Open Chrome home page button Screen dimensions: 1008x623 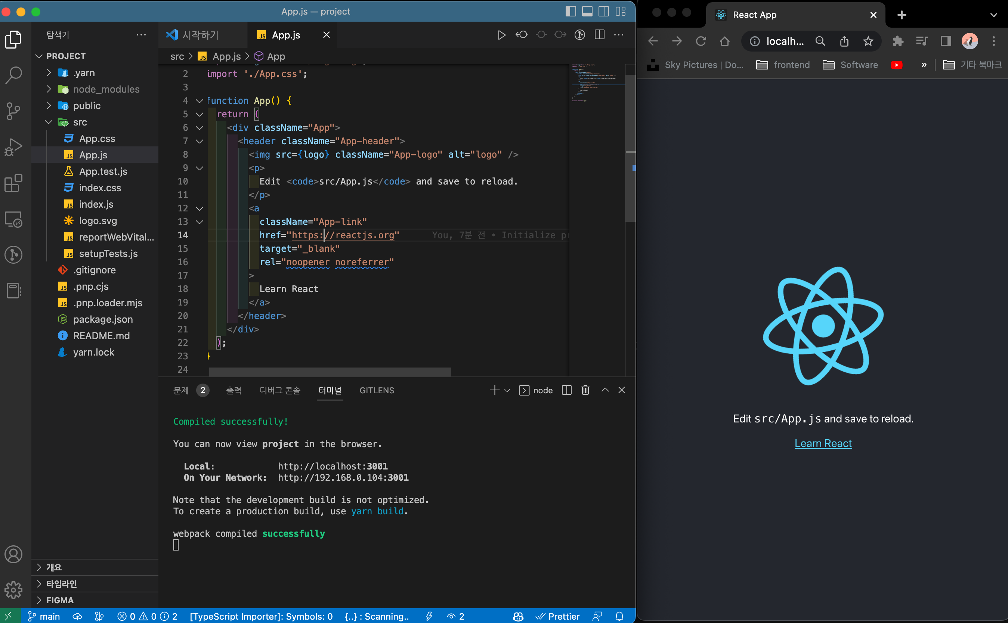(x=724, y=41)
